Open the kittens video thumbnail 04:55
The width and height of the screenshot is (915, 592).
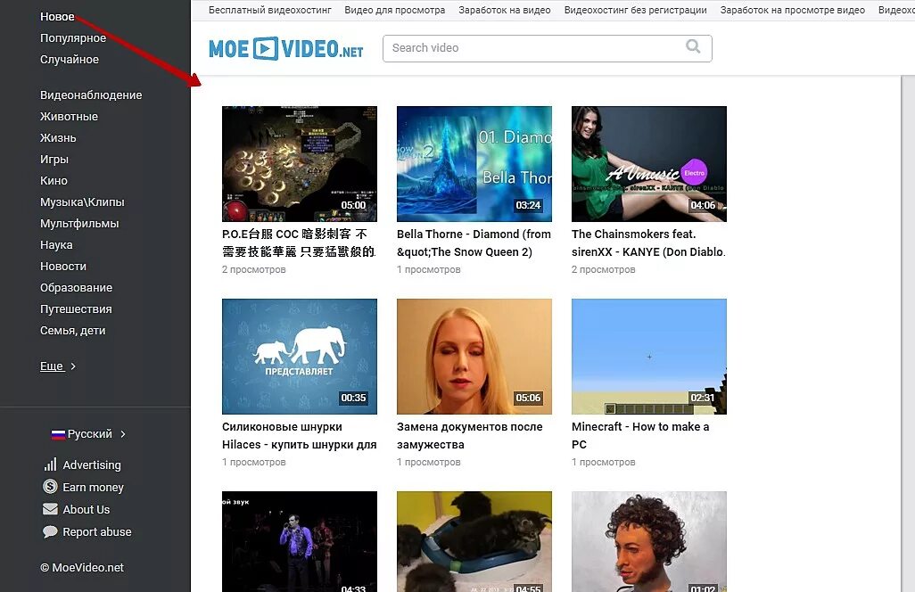pyautogui.click(x=474, y=541)
